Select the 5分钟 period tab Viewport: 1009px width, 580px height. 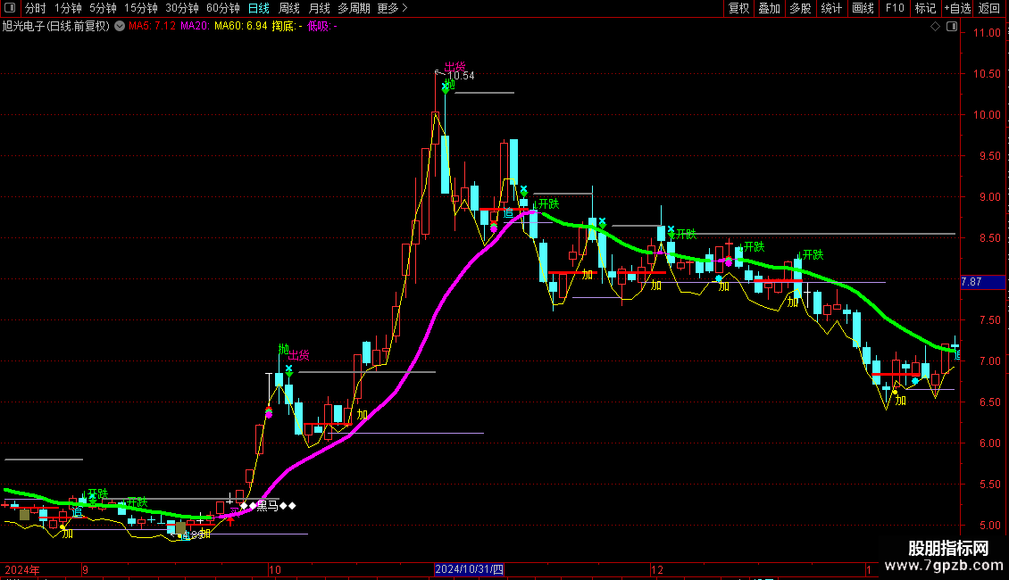point(103,8)
